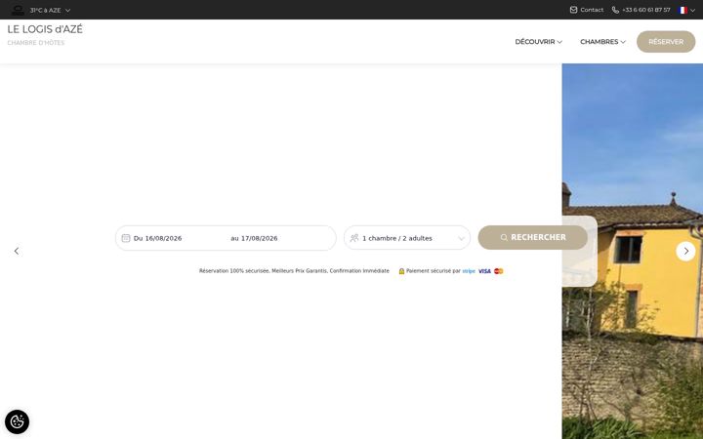Select the au 17/08/2026 departure date

(254, 238)
